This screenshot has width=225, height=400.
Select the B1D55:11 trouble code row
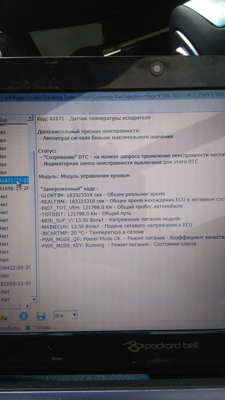click(15, 283)
